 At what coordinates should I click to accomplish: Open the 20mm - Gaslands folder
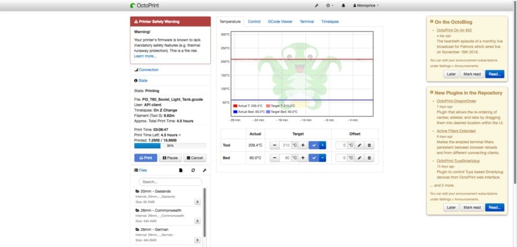tap(156, 191)
